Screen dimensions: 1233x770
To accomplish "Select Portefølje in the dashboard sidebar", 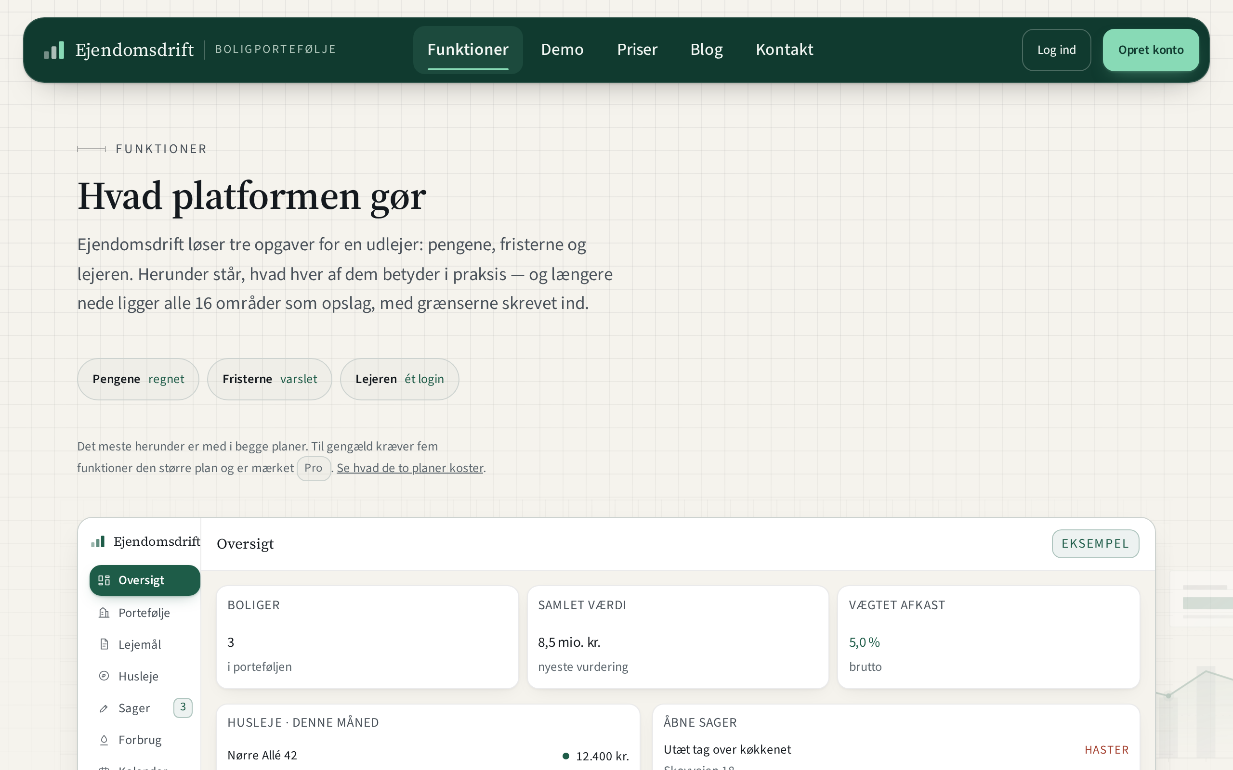I will coord(144,613).
